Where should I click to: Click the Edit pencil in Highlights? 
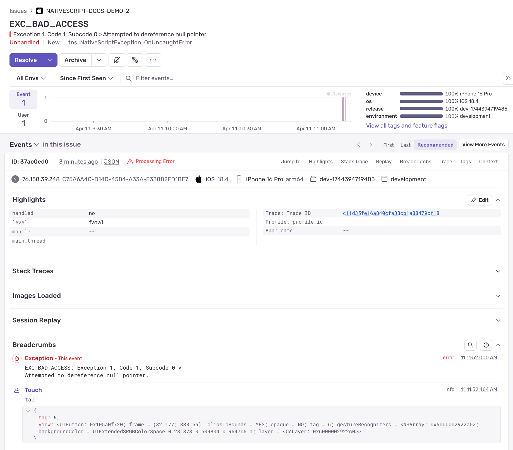click(480, 200)
